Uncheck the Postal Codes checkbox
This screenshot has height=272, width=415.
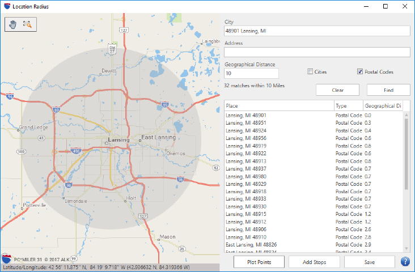[360, 72]
